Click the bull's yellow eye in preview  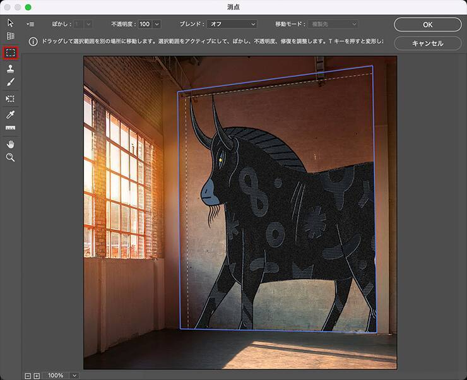pyautogui.click(x=220, y=159)
